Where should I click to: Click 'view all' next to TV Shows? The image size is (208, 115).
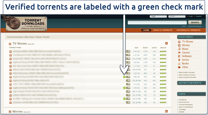[31, 44]
